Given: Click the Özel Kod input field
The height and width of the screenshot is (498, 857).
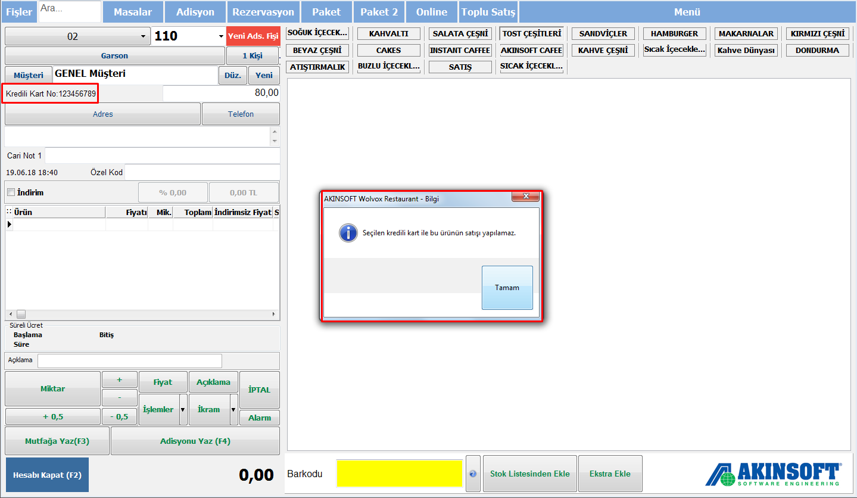Looking at the screenshot, I should pos(202,172).
